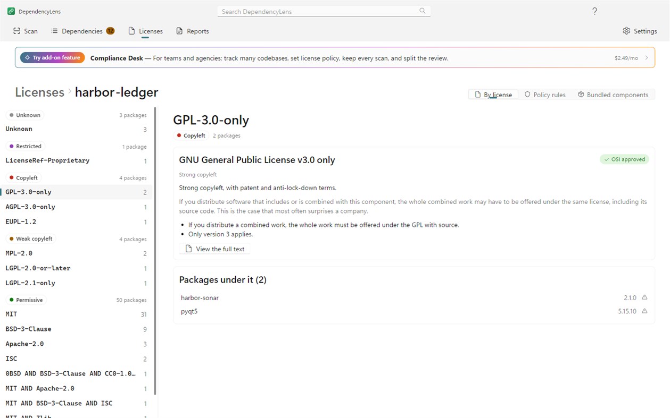This screenshot has height=418, width=670.
Task: Open the MIT row with 31 packages
Action: pos(76,314)
